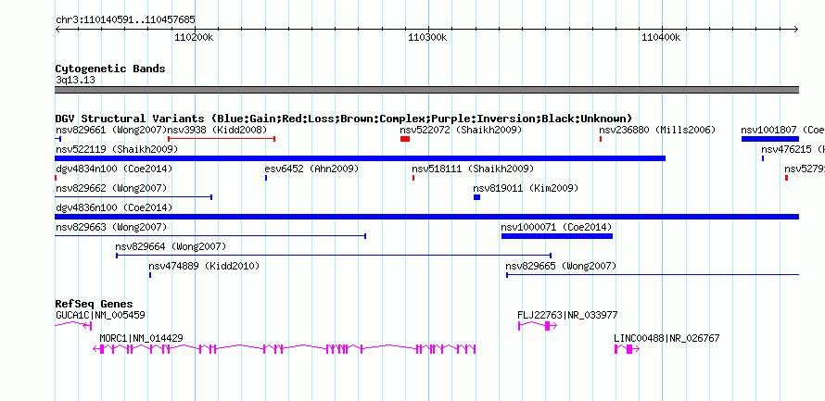
Task: Click the nsv522119 (Shaikh2009) label
Action: pyautogui.click(x=117, y=150)
